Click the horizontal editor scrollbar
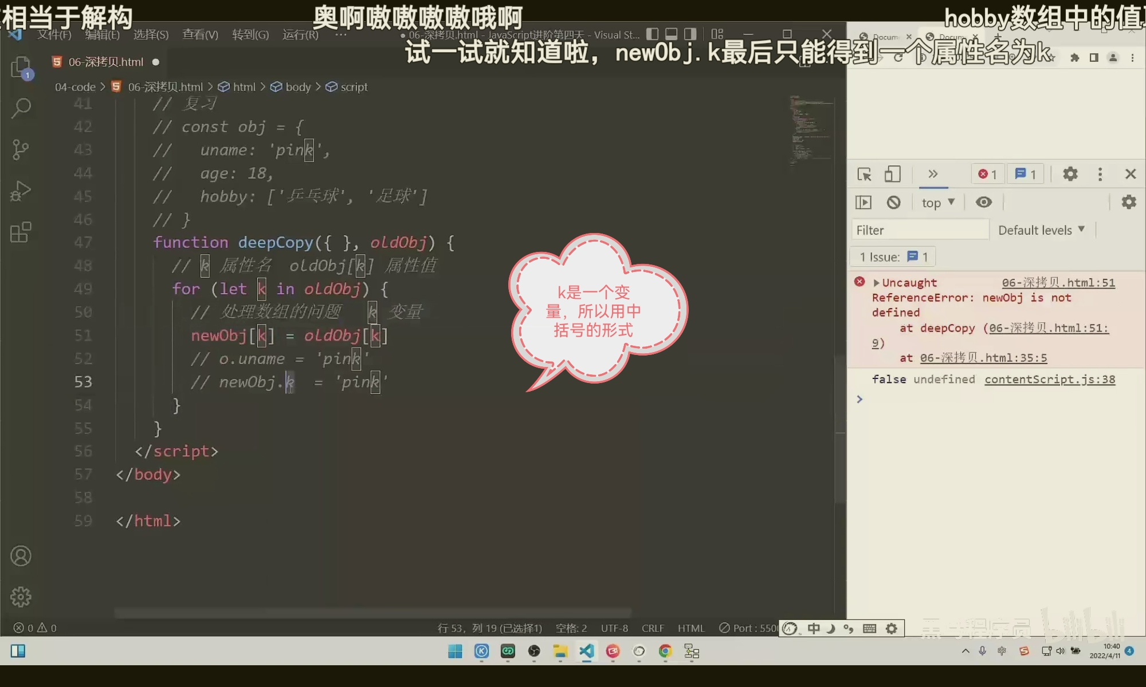This screenshot has height=687, width=1146. (372, 613)
